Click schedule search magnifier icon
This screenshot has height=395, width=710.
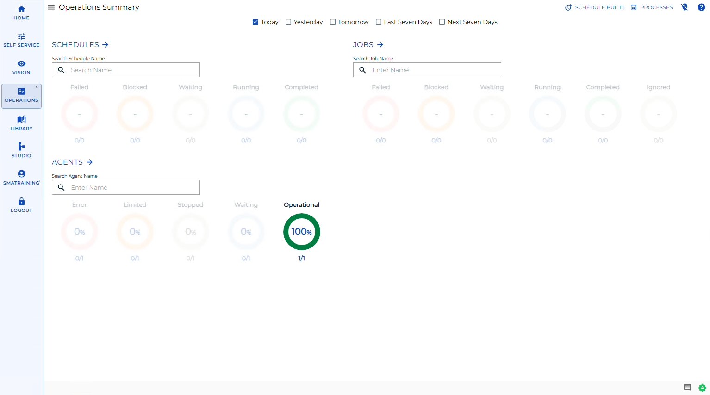click(x=61, y=70)
